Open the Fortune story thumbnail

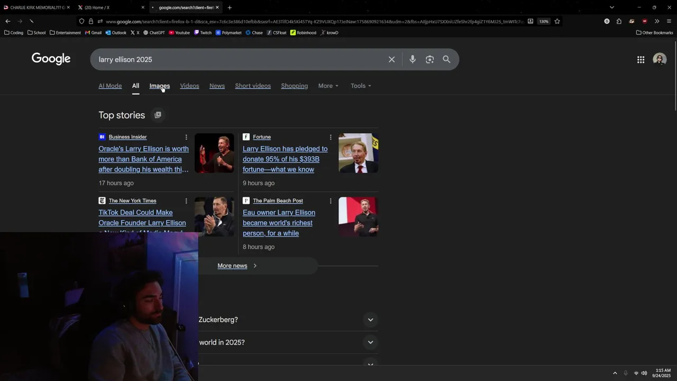coord(359,153)
